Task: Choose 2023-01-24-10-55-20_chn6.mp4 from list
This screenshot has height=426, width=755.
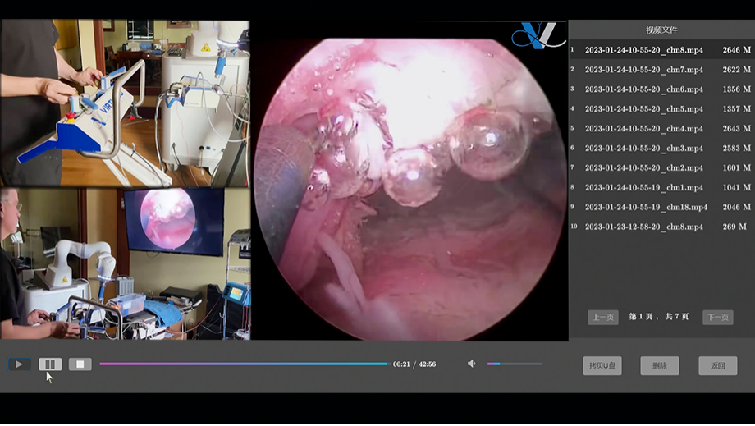Action: pos(643,89)
